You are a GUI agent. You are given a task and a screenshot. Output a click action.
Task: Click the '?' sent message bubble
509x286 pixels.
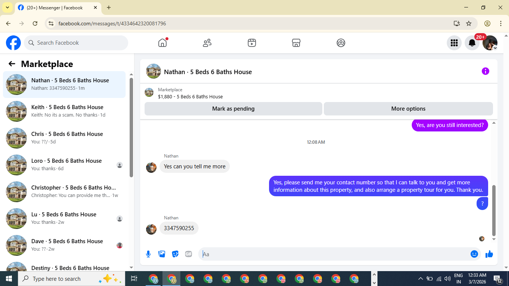[x=482, y=204]
